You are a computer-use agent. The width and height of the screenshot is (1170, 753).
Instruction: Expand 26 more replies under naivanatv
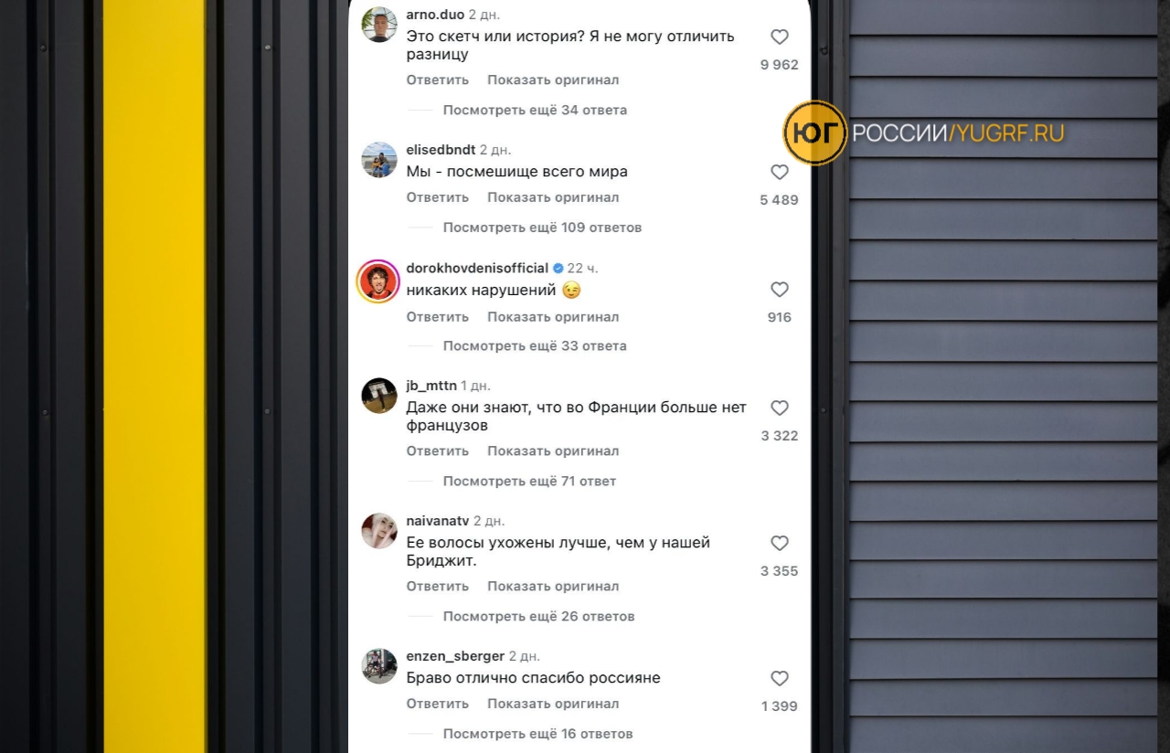coord(538,617)
